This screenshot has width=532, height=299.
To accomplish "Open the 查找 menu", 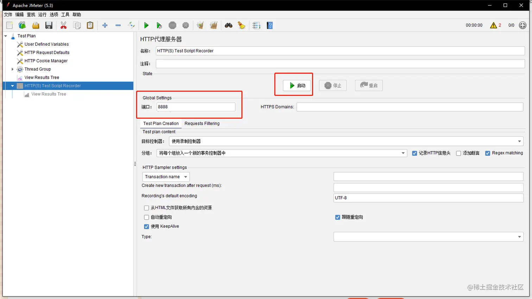I will click(31, 15).
